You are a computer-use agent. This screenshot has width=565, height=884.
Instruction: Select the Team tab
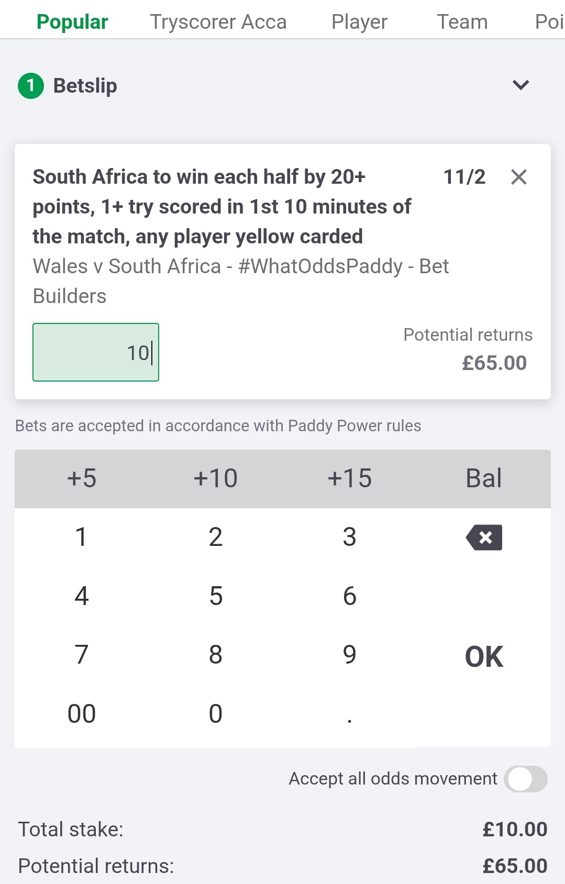click(x=462, y=22)
